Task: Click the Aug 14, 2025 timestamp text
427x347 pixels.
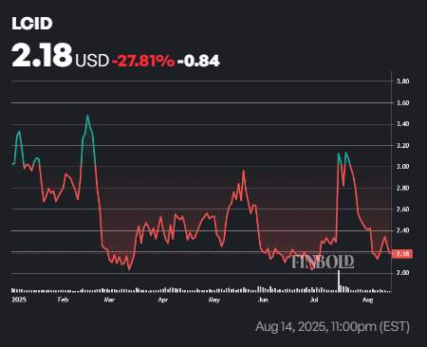Action: (x=332, y=326)
